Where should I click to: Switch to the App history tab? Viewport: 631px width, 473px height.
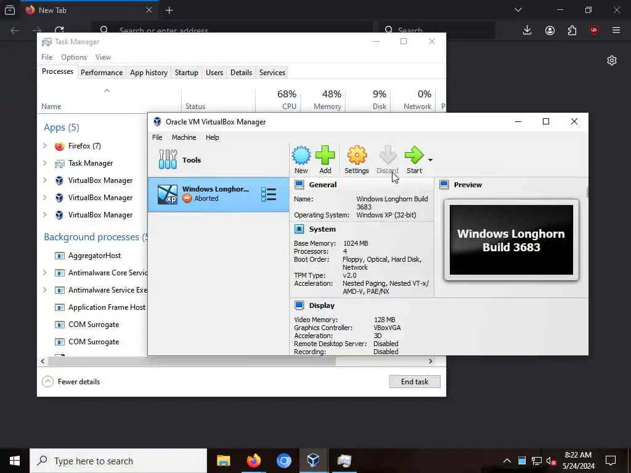149,73
